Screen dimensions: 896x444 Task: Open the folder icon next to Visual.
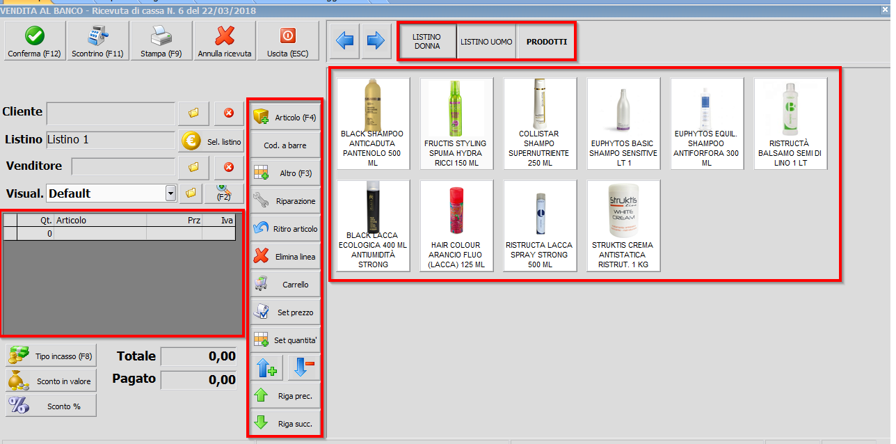coord(191,193)
